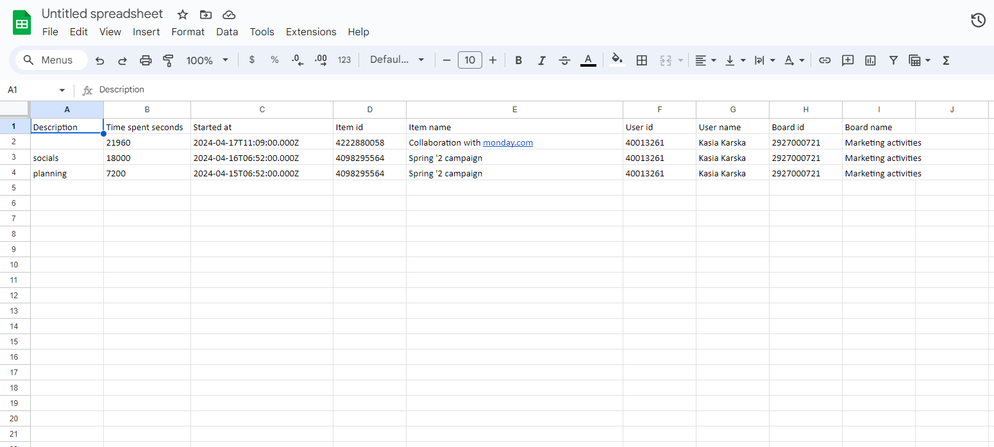The height and width of the screenshot is (447, 994).
Task: Select the Format as currency icon
Action: 251,60
